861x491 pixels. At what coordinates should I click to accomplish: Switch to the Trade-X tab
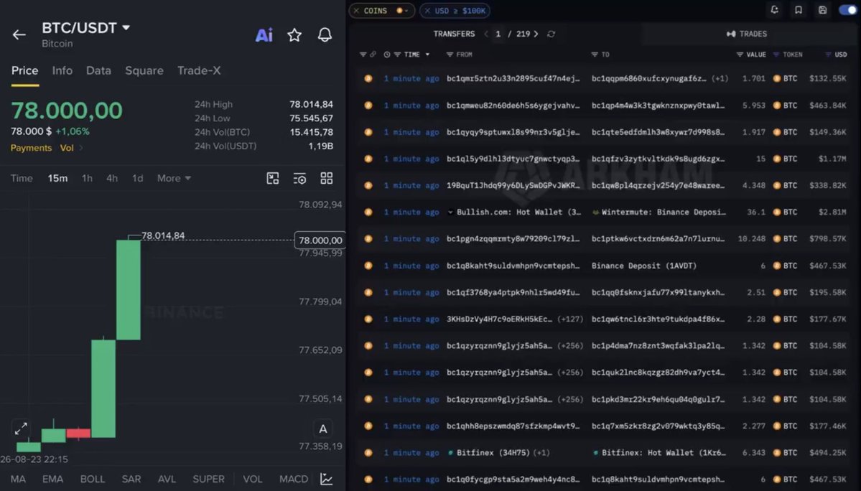click(199, 71)
